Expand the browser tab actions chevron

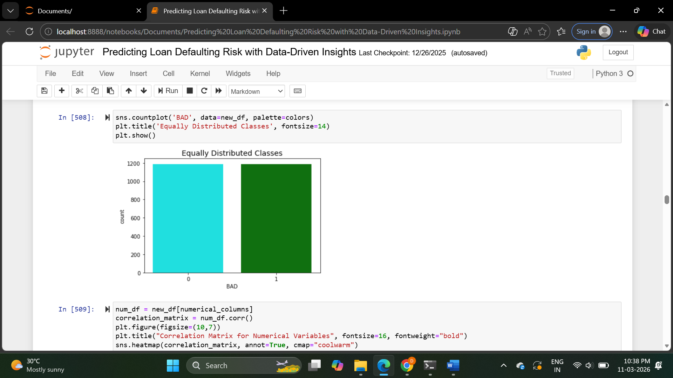click(x=11, y=11)
